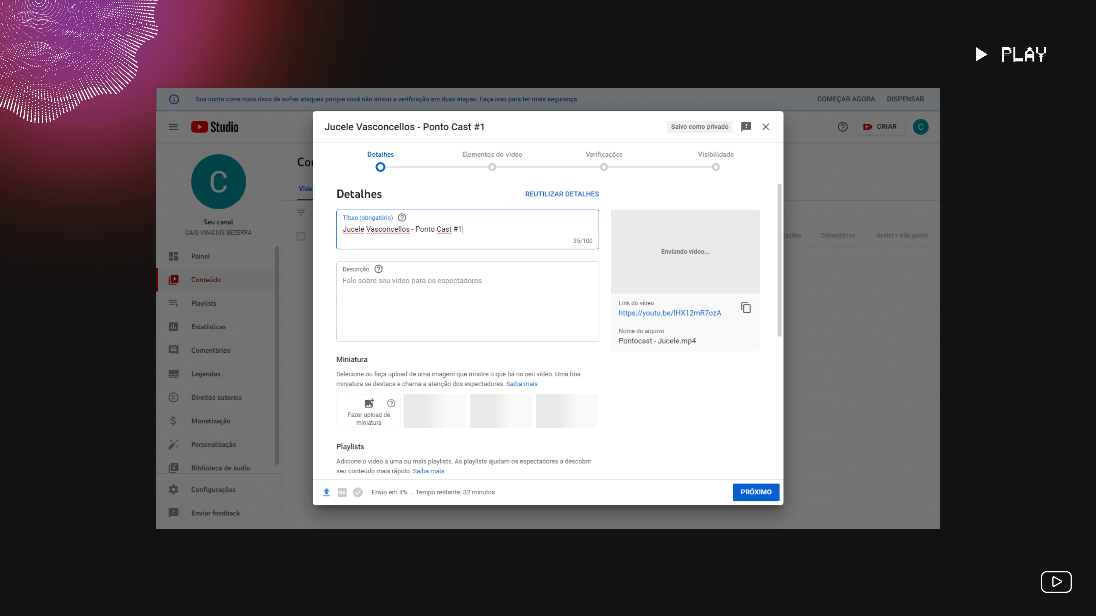This screenshot has height=616, width=1096.
Task: Click Fazer upload de miniatura
Action: tap(369, 411)
